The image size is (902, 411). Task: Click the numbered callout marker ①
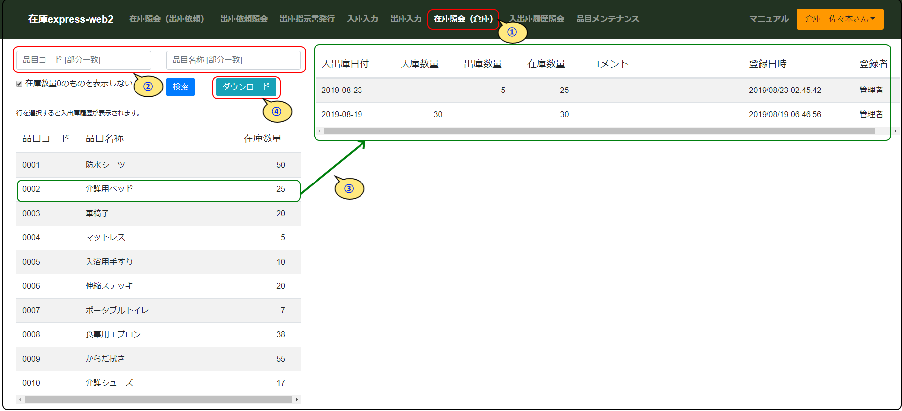512,32
